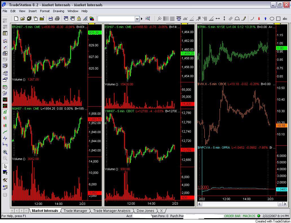This screenshot has width=291, height=223.
Task: Open the Insert menu
Action: tap(33, 11)
